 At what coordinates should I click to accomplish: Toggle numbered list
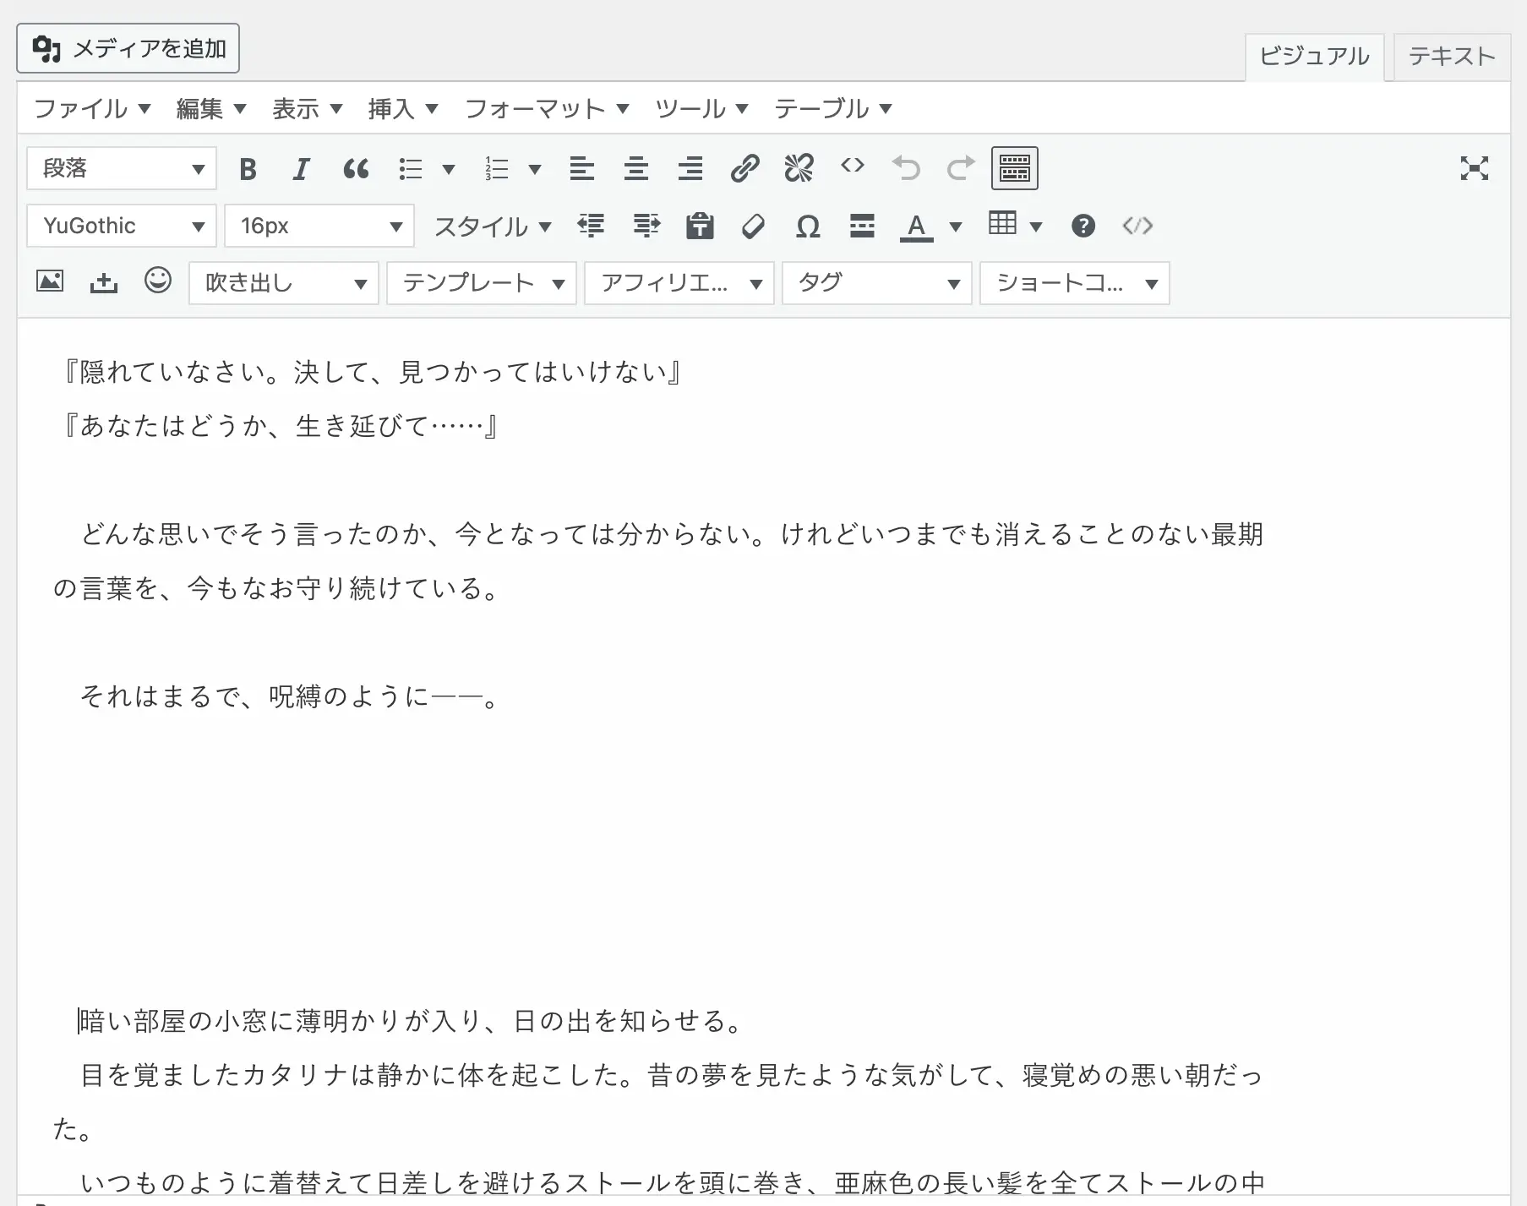tap(497, 169)
